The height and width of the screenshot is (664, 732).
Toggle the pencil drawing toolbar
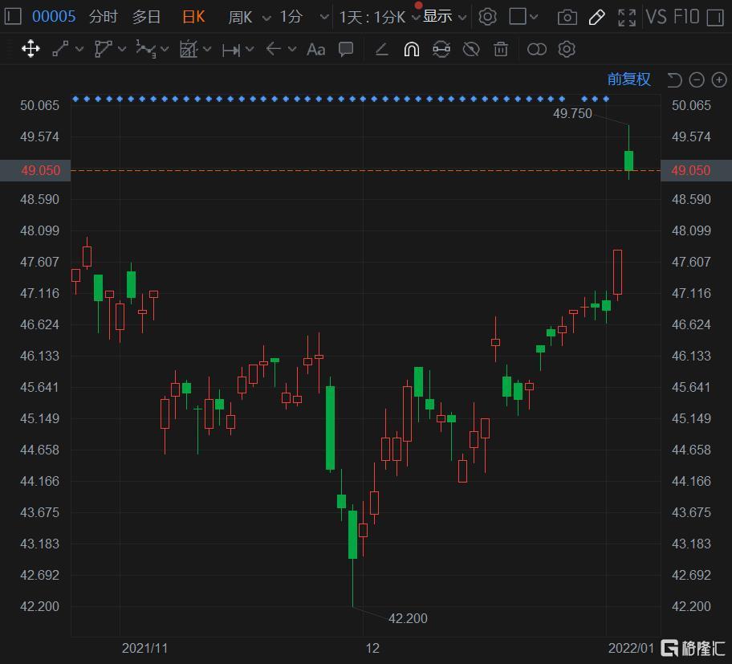[596, 17]
